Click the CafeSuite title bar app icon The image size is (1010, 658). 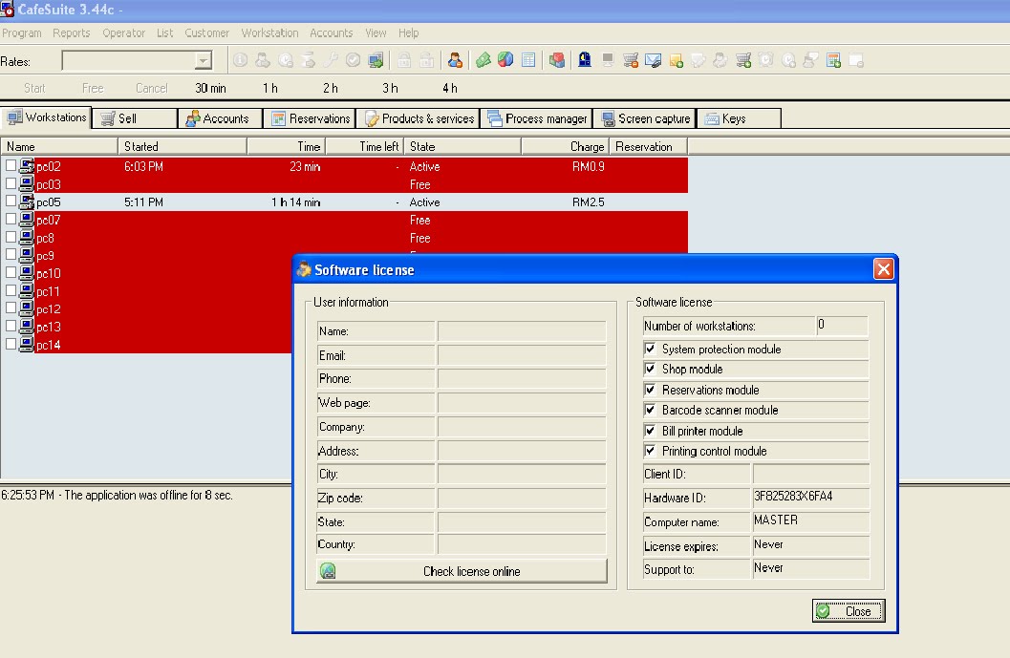[7, 10]
